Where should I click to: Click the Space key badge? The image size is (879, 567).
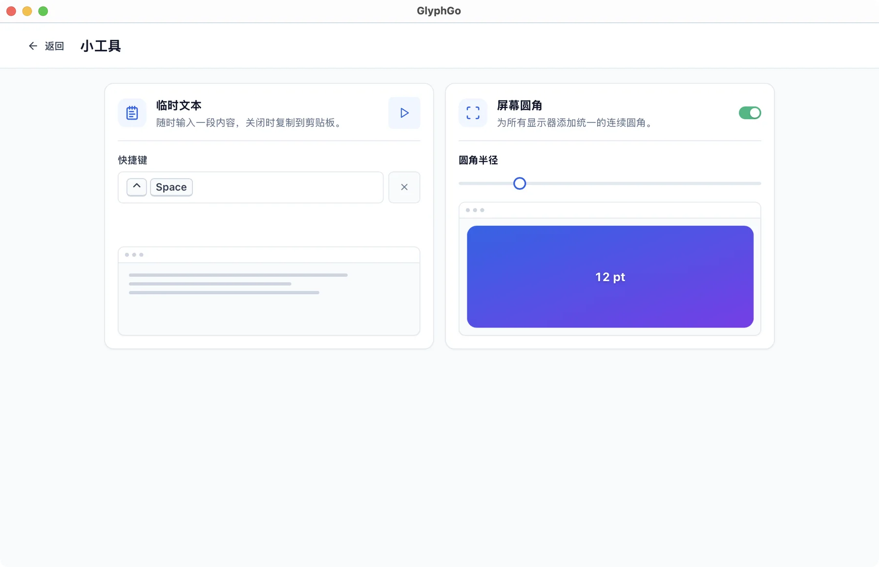(171, 187)
